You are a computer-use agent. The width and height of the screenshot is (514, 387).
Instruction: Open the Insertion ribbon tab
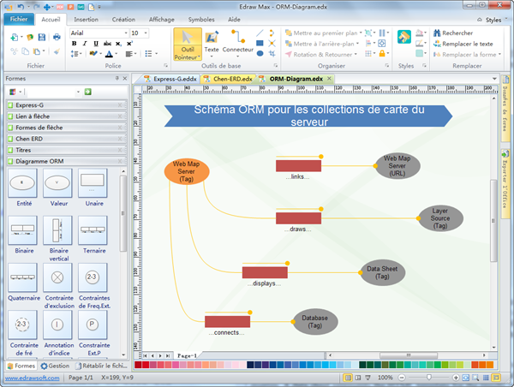(86, 18)
